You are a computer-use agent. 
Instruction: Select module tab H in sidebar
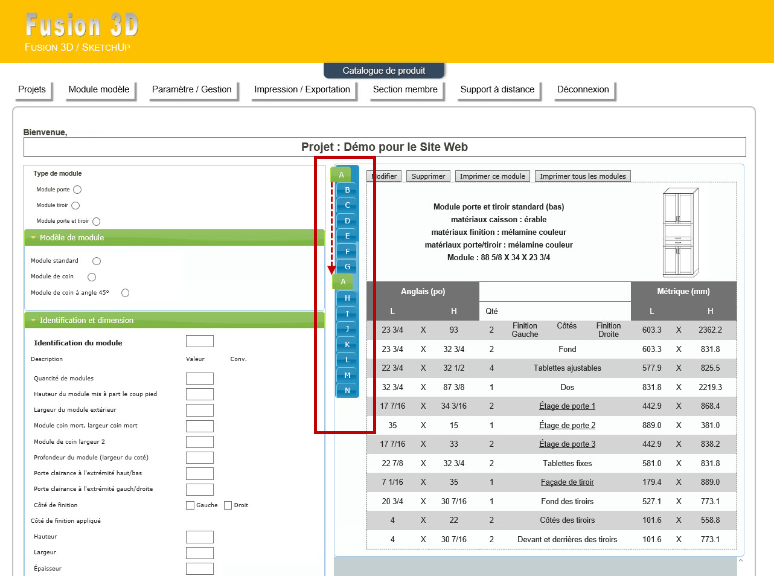coord(347,298)
